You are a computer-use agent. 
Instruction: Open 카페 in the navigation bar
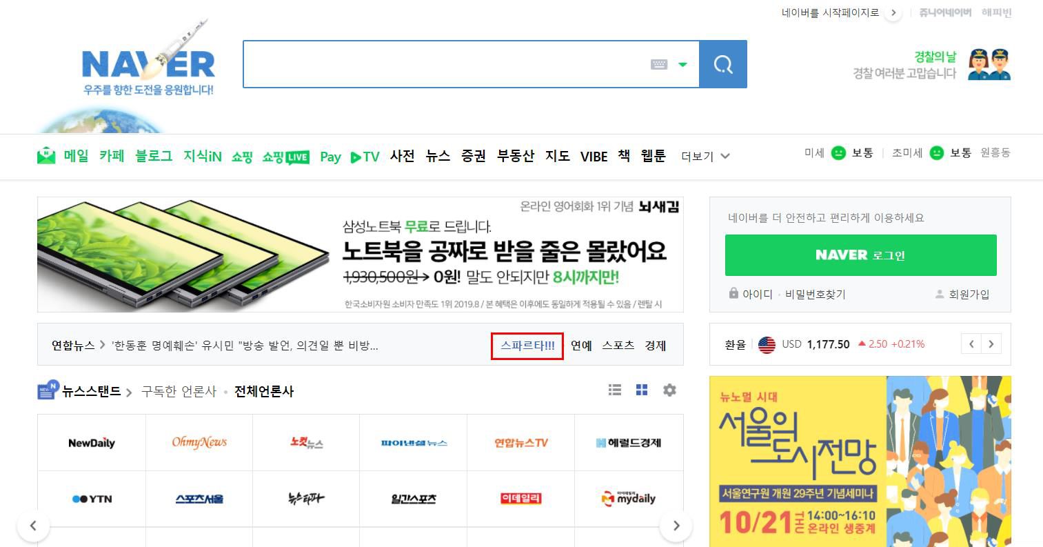[x=112, y=157]
